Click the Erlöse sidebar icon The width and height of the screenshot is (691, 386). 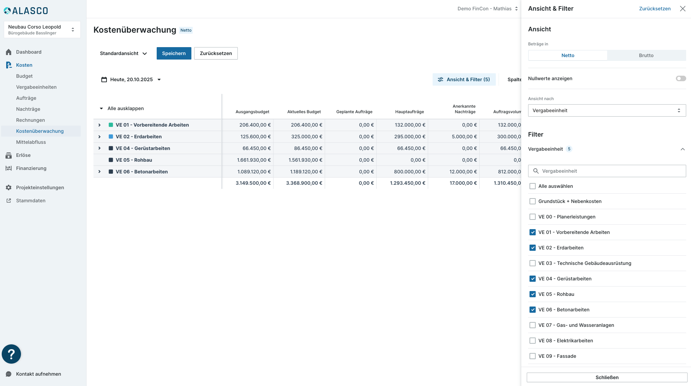9,155
